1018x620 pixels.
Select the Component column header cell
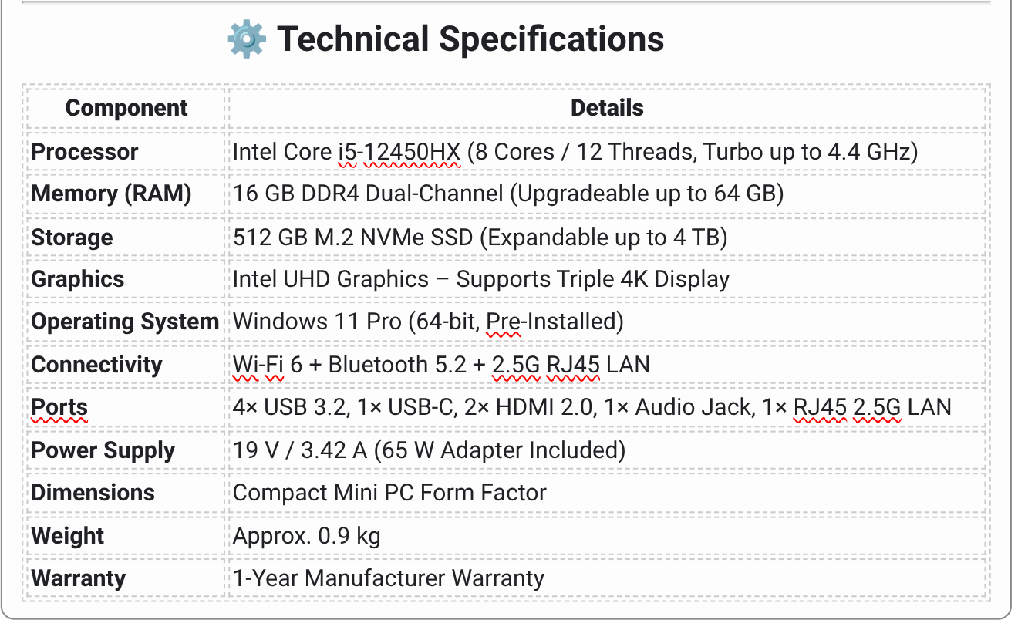126,108
